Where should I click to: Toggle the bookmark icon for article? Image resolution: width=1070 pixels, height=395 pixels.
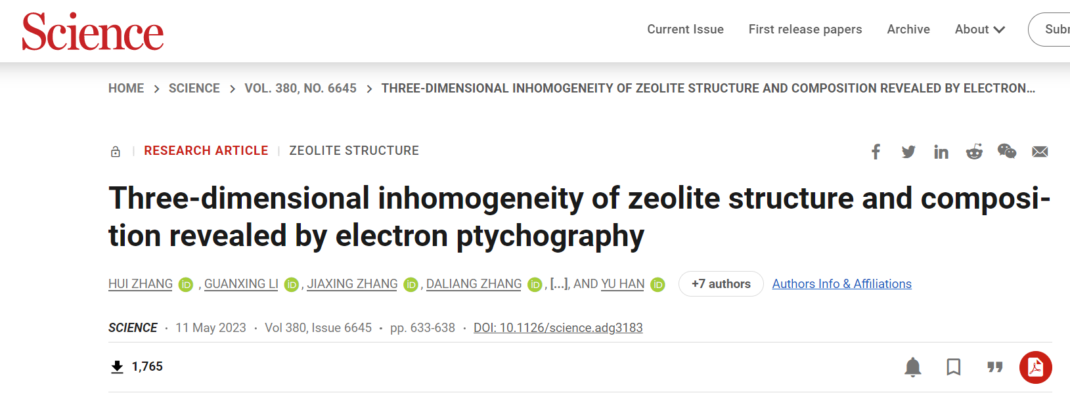(x=954, y=367)
